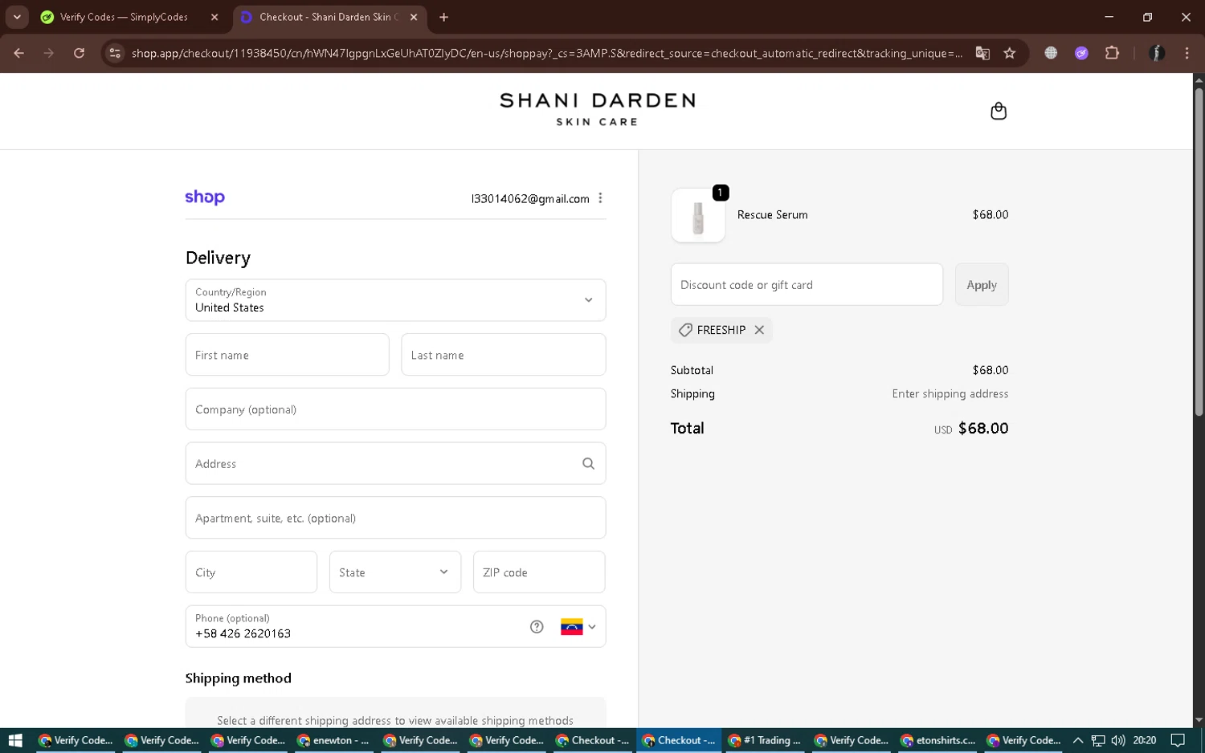
Task: Click Discount code or gift card field
Action: (x=807, y=285)
